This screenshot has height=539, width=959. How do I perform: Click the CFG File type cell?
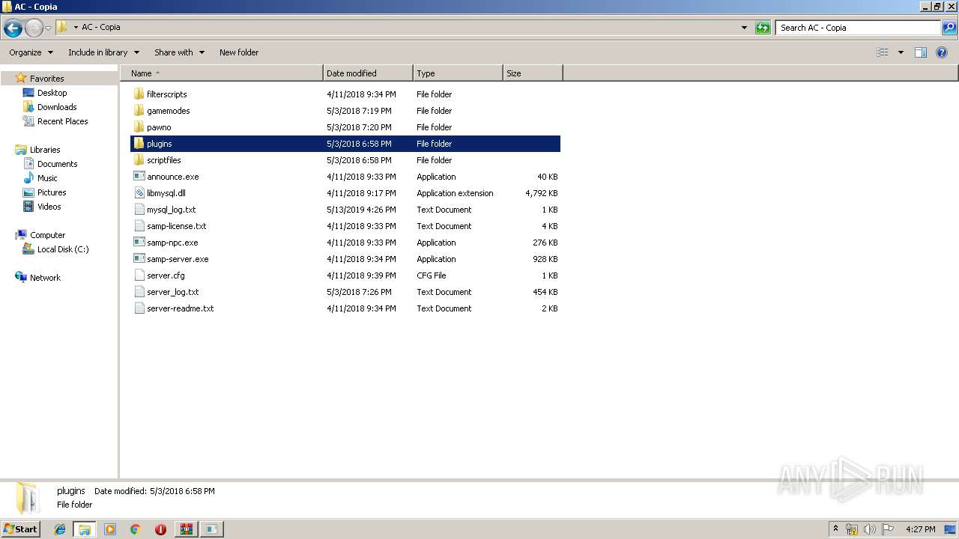click(x=432, y=275)
